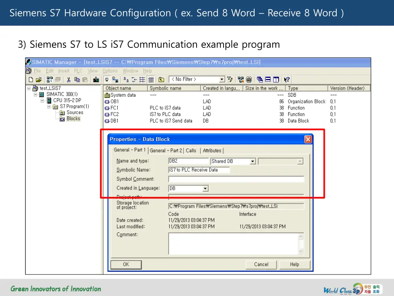The width and height of the screenshot is (394, 296).
Task: Click the Copy toolbar icon
Action: coord(77,80)
